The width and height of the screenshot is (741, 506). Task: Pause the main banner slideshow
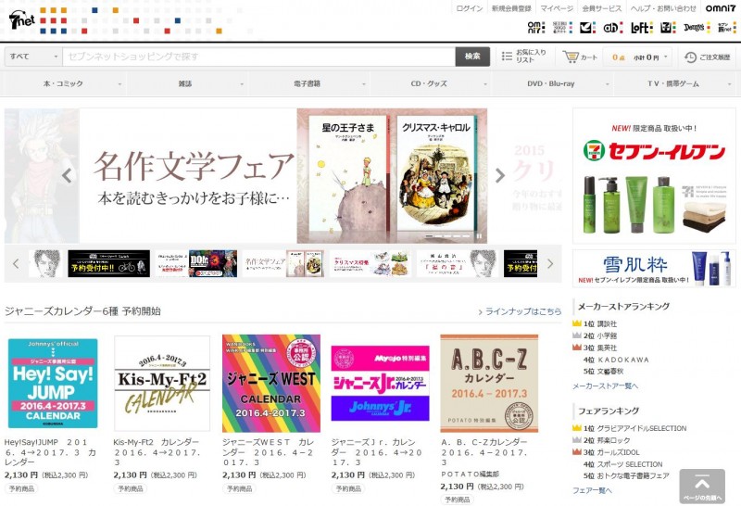coord(479,236)
